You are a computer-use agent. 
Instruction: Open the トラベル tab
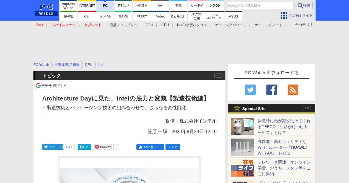(105, 16)
